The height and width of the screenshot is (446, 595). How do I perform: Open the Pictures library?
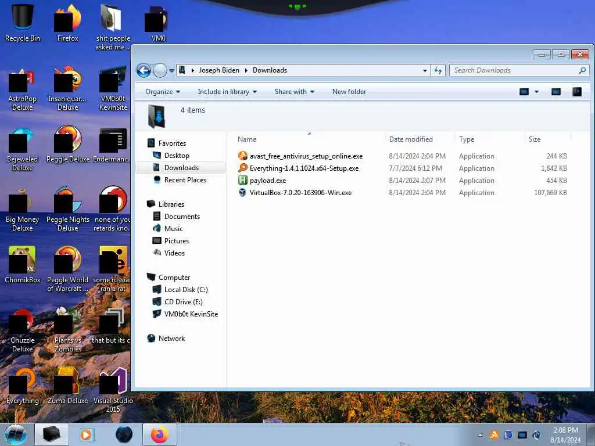[x=177, y=240]
